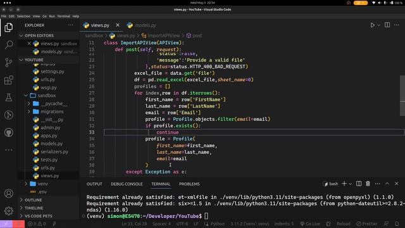Collapse the Open Editors section
Image resolution: width=405 pixels, height=228 pixels.
(x=21, y=35)
